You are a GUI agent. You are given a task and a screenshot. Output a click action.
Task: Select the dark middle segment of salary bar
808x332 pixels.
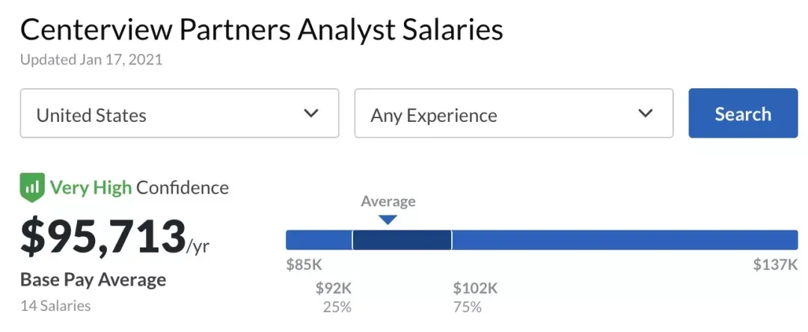(x=402, y=240)
